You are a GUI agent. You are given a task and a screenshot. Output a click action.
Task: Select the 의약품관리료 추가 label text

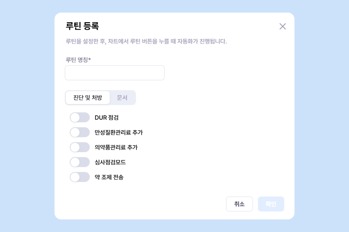point(116,147)
